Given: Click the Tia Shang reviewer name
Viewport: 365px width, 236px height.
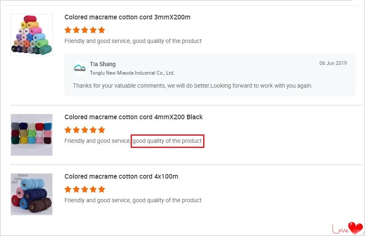Looking at the screenshot, I should click(102, 64).
